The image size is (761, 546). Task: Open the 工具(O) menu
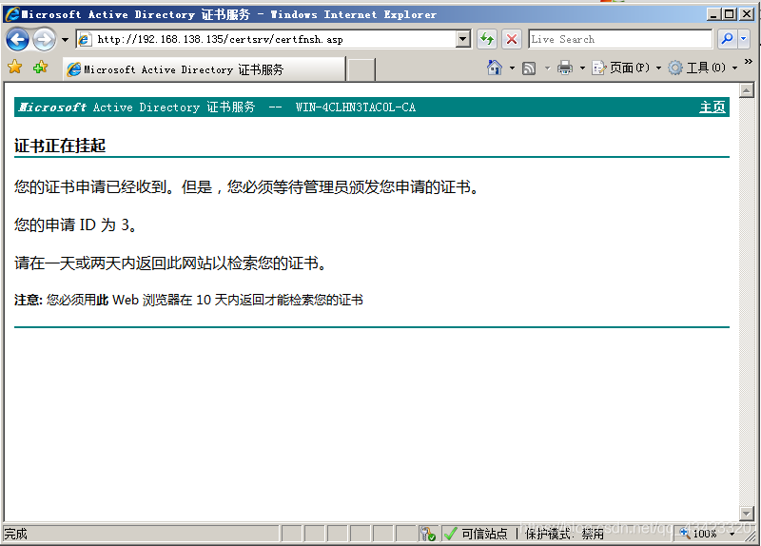coord(703,68)
